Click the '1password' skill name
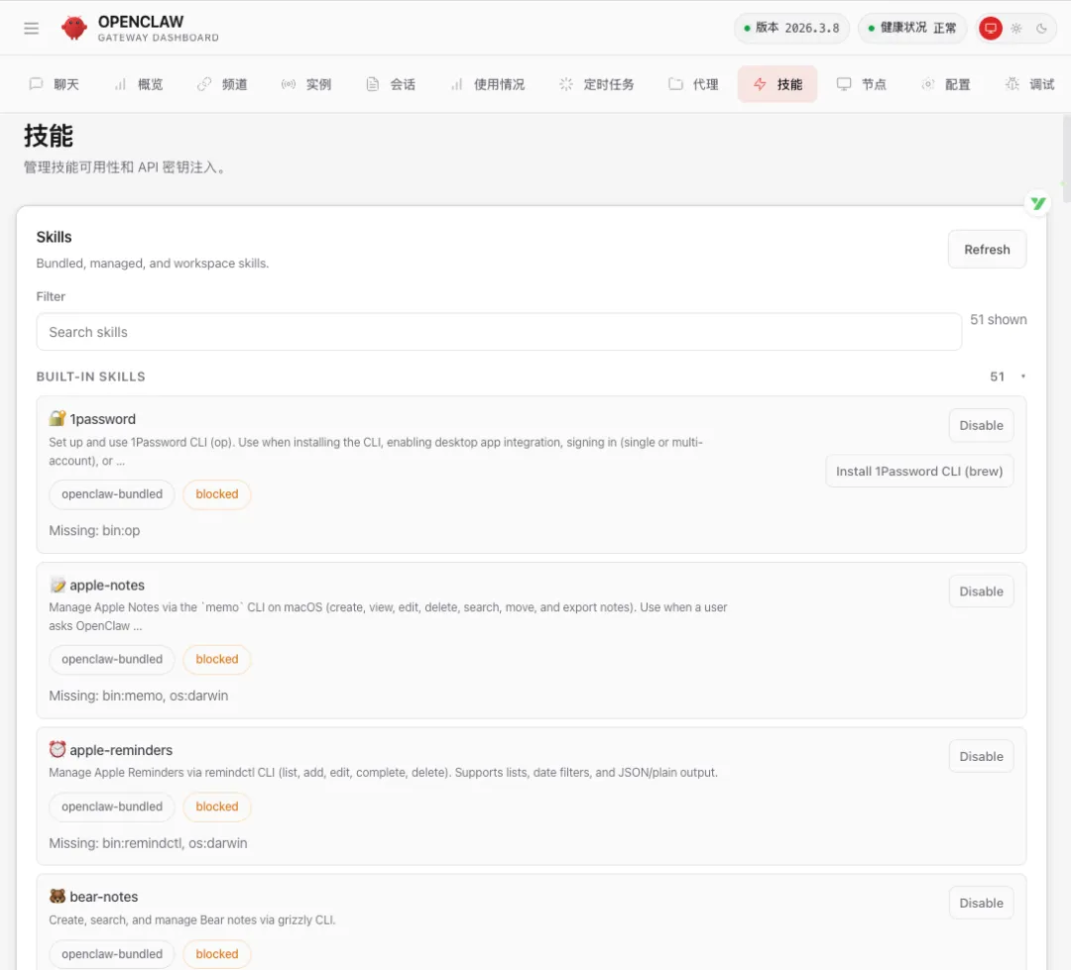1071x970 pixels. 102,419
